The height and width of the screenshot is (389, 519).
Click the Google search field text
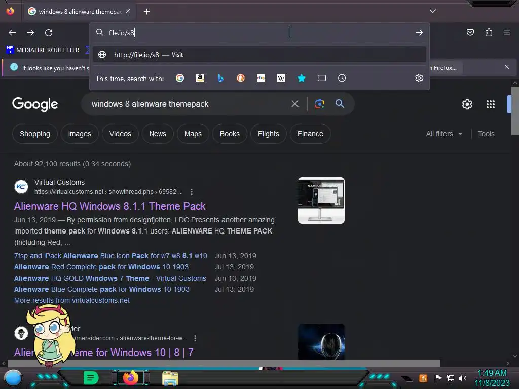coord(150,104)
